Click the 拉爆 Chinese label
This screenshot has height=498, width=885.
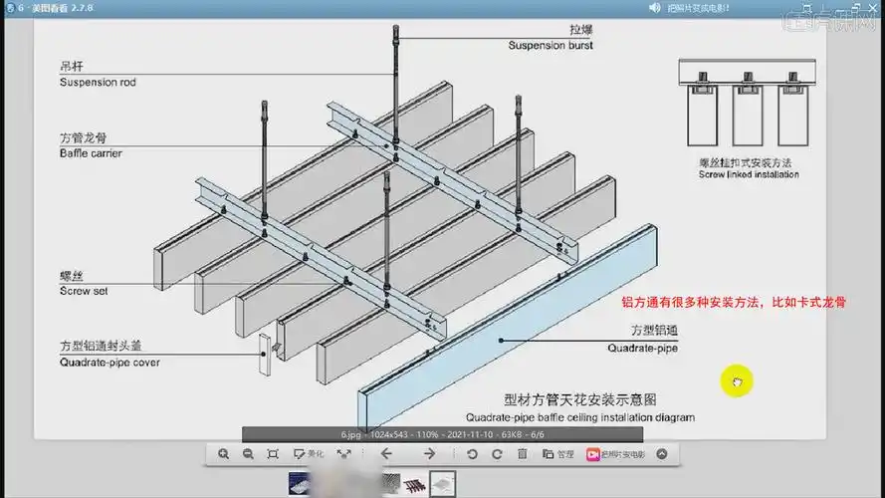580,29
